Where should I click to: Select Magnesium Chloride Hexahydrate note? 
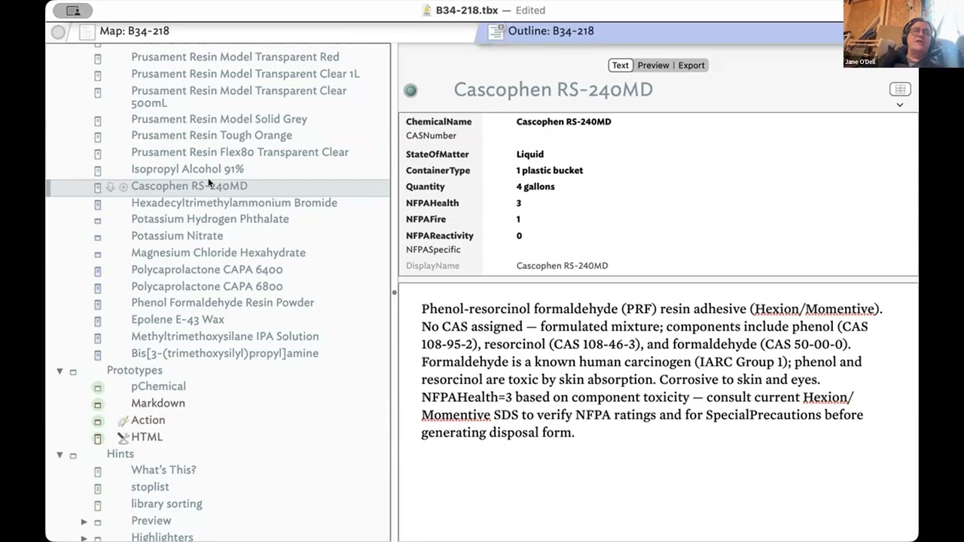218,253
